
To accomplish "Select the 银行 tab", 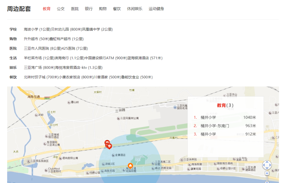I will coord(89,9).
